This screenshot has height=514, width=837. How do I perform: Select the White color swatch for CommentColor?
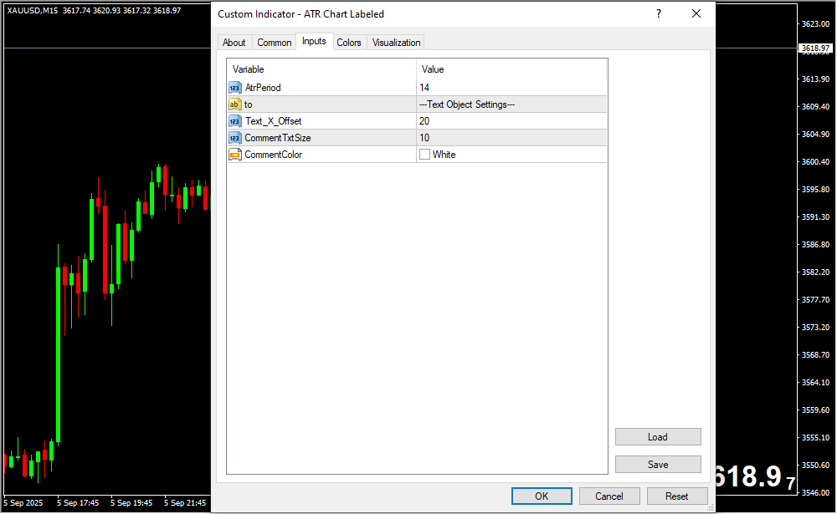tap(425, 155)
